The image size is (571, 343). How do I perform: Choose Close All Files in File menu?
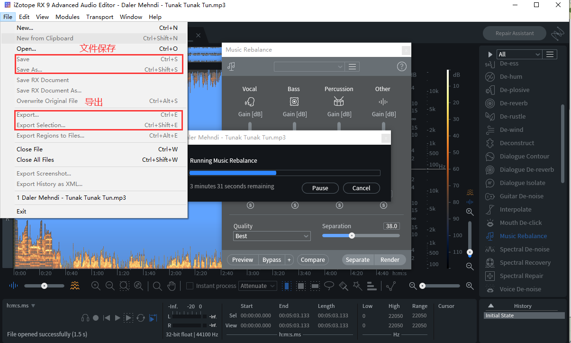coord(95,159)
